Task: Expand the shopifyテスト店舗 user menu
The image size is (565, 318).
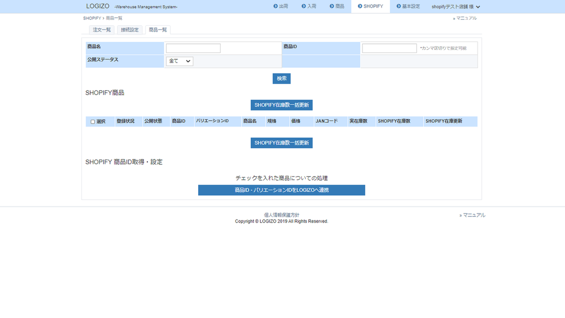Action: (x=456, y=7)
